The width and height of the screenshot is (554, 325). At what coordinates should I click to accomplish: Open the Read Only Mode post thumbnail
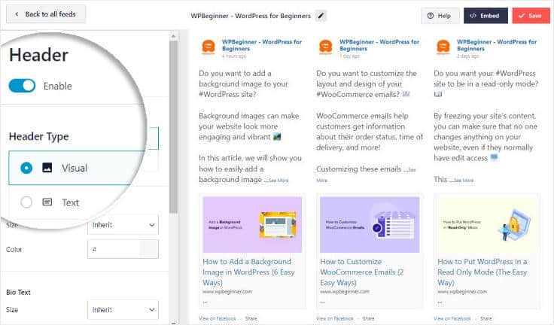(486, 223)
